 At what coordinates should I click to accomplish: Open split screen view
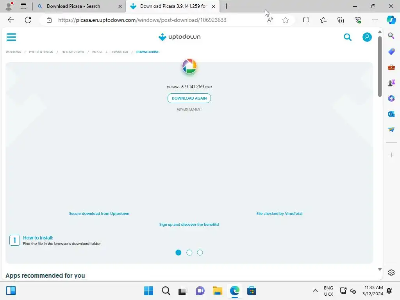click(306, 20)
